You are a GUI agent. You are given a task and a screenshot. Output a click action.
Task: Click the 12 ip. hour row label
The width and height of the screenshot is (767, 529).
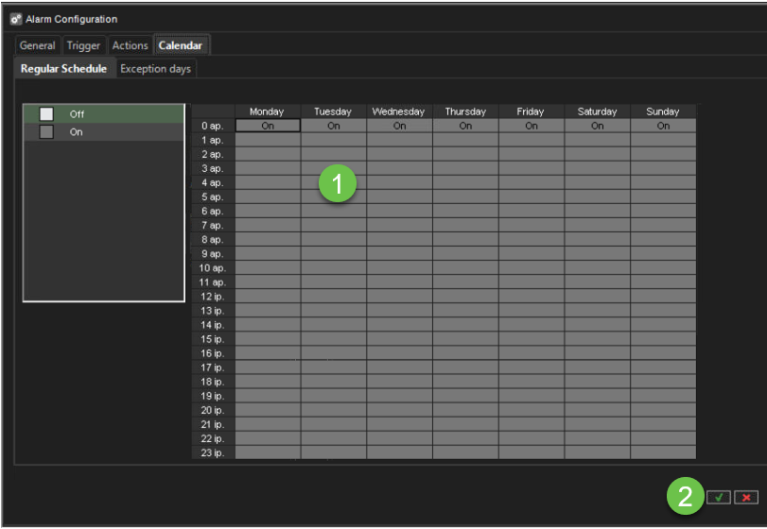coord(213,297)
